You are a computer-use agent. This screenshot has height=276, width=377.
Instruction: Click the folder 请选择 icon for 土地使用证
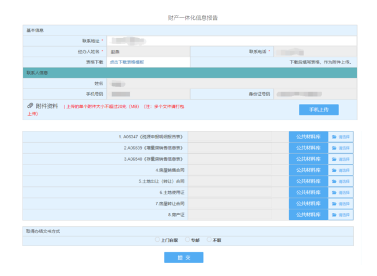tap(334, 193)
